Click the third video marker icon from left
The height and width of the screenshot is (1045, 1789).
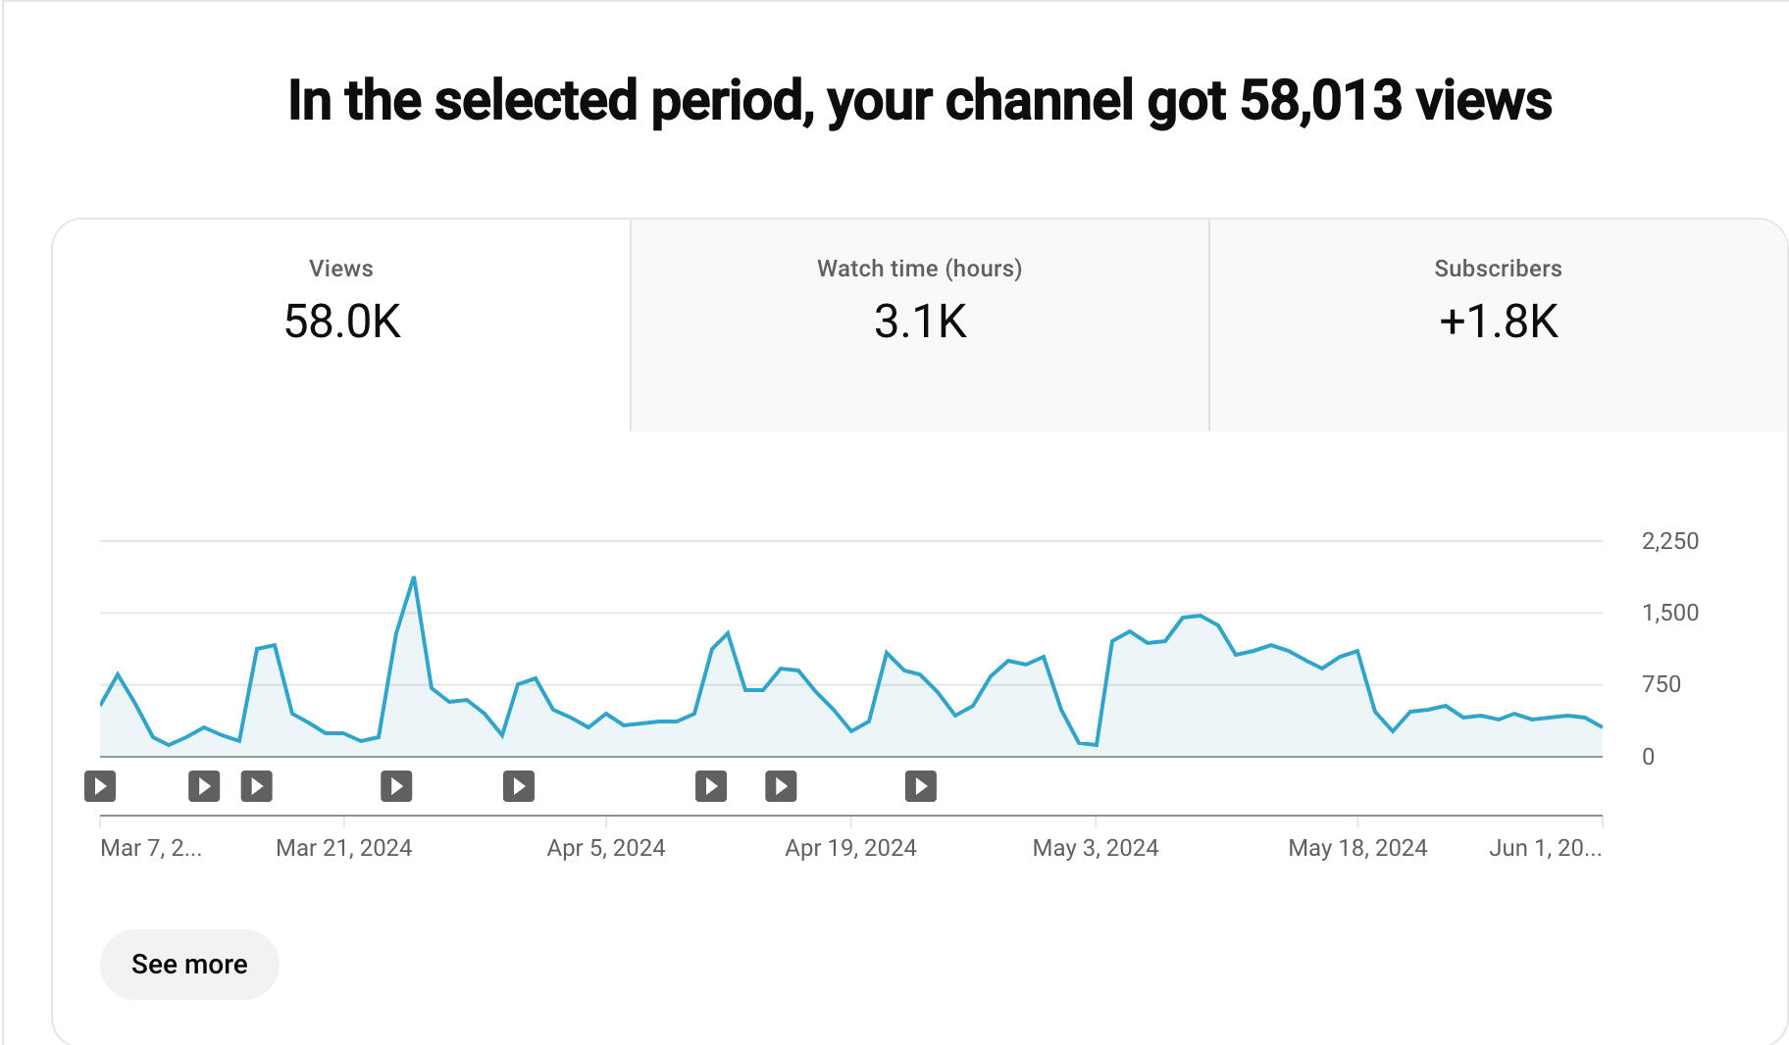point(257,786)
